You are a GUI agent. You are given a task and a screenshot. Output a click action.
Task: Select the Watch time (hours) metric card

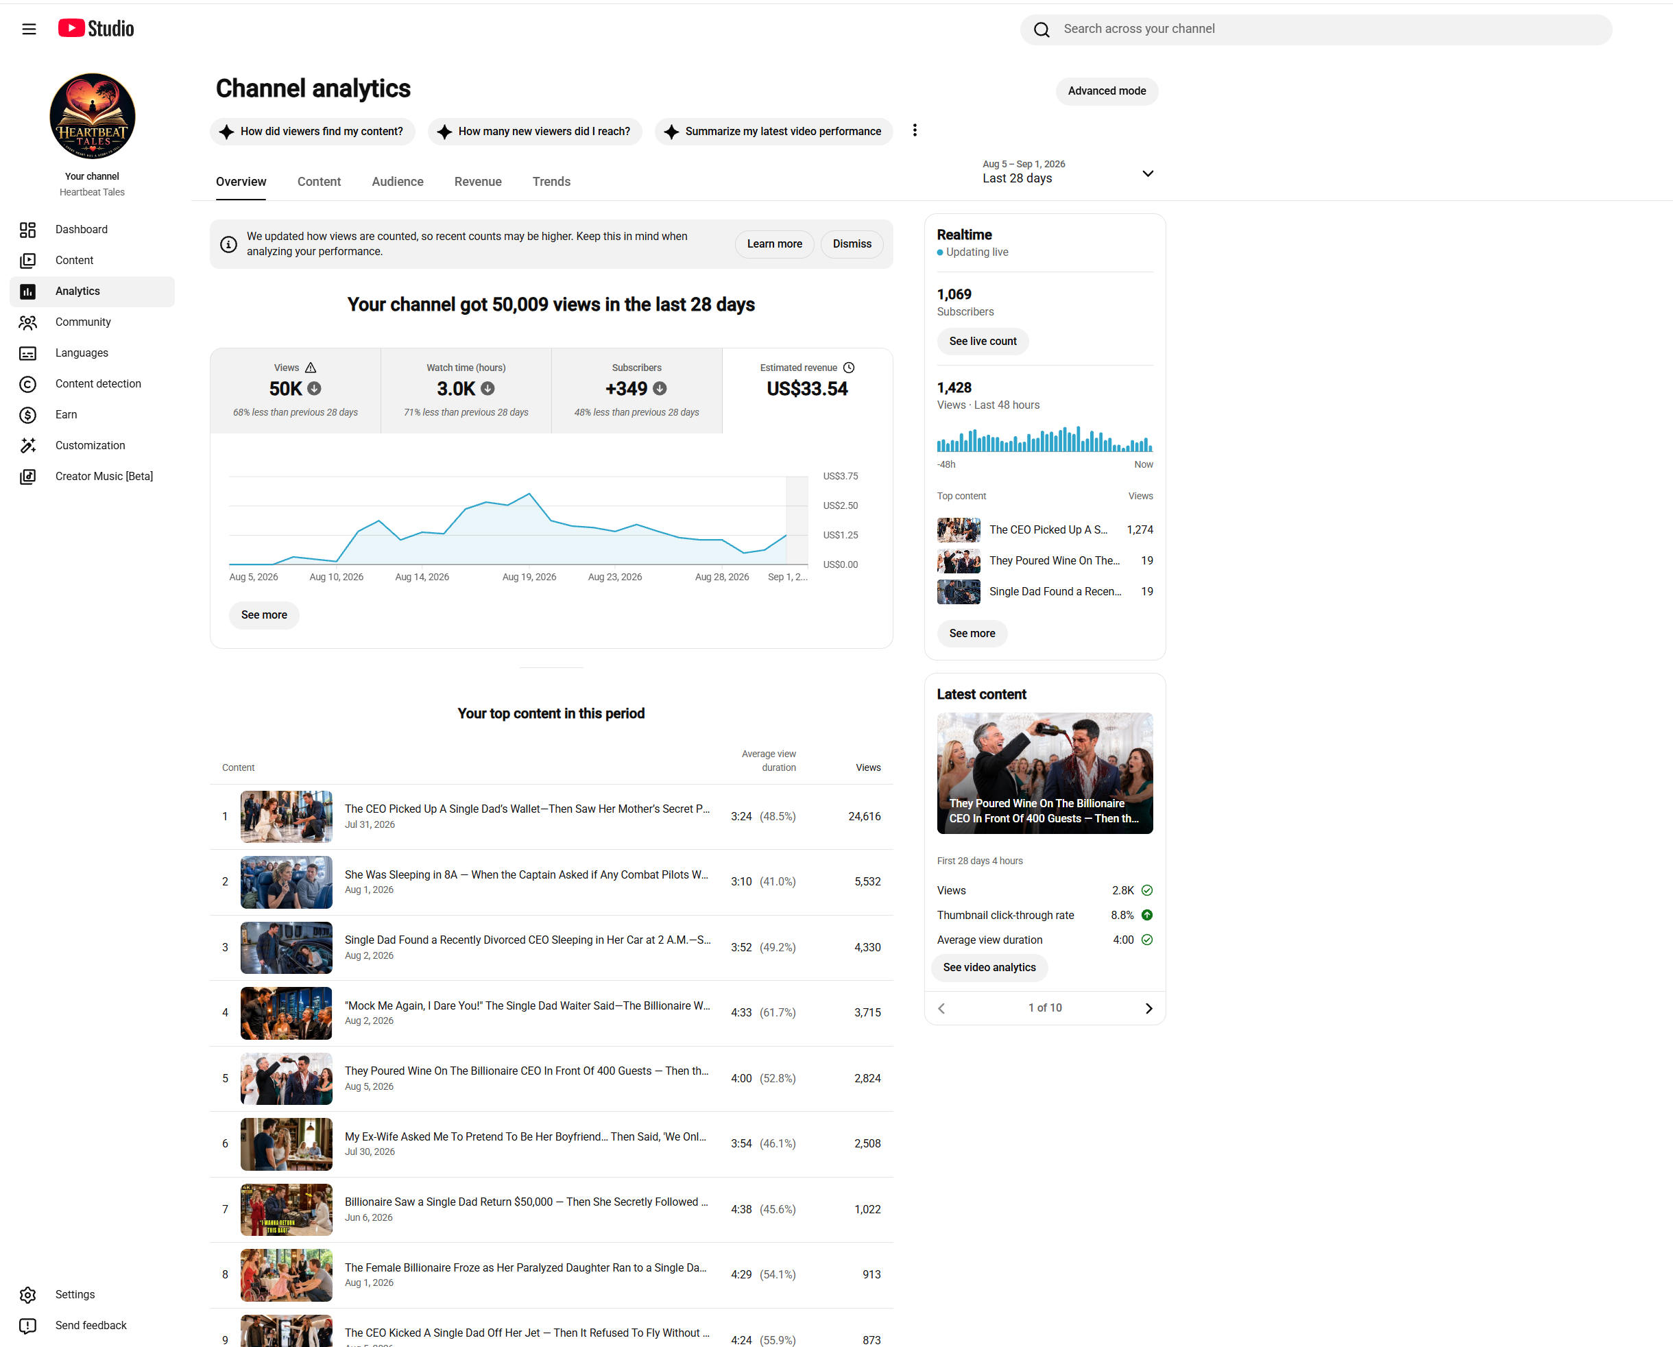(x=466, y=390)
